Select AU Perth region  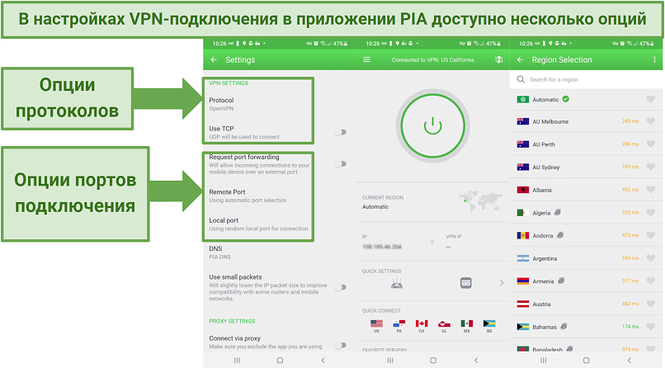click(586, 144)
